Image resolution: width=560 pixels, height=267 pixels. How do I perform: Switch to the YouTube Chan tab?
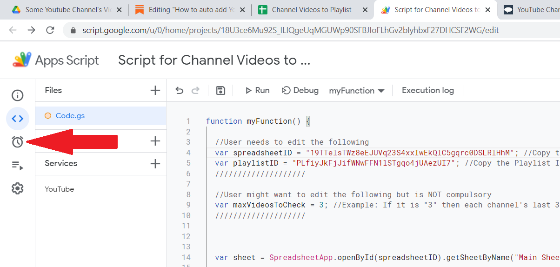coord(531,9)
